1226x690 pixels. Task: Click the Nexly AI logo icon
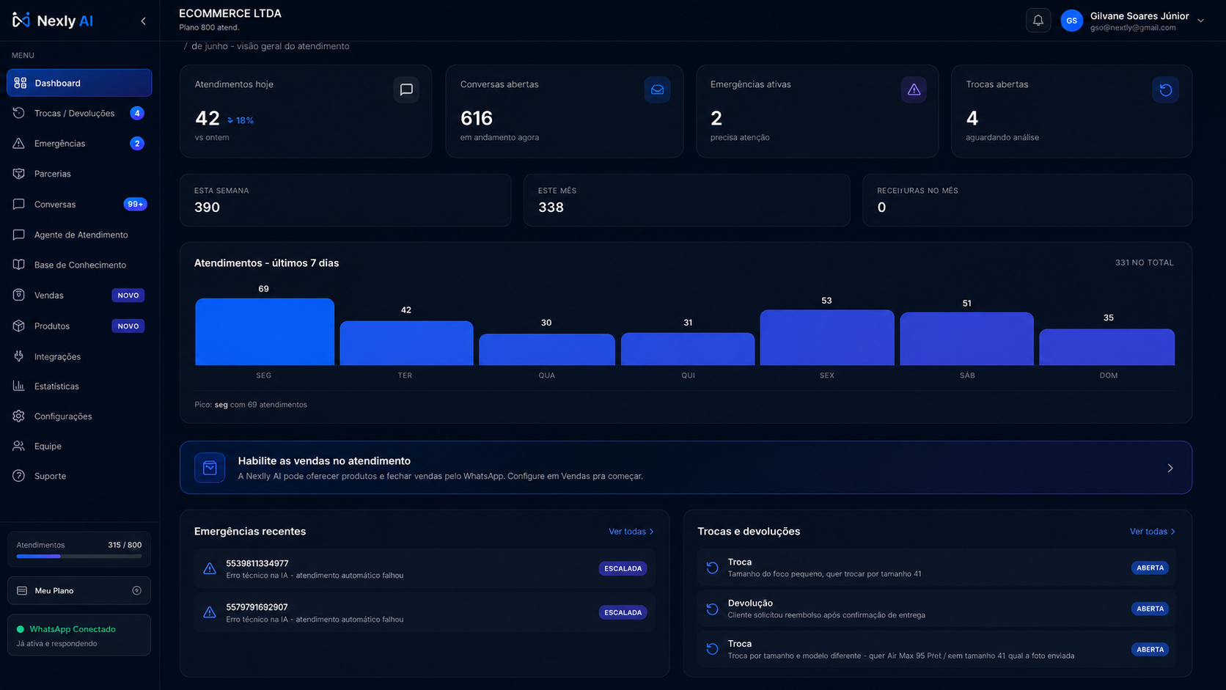tap(21, 20)
